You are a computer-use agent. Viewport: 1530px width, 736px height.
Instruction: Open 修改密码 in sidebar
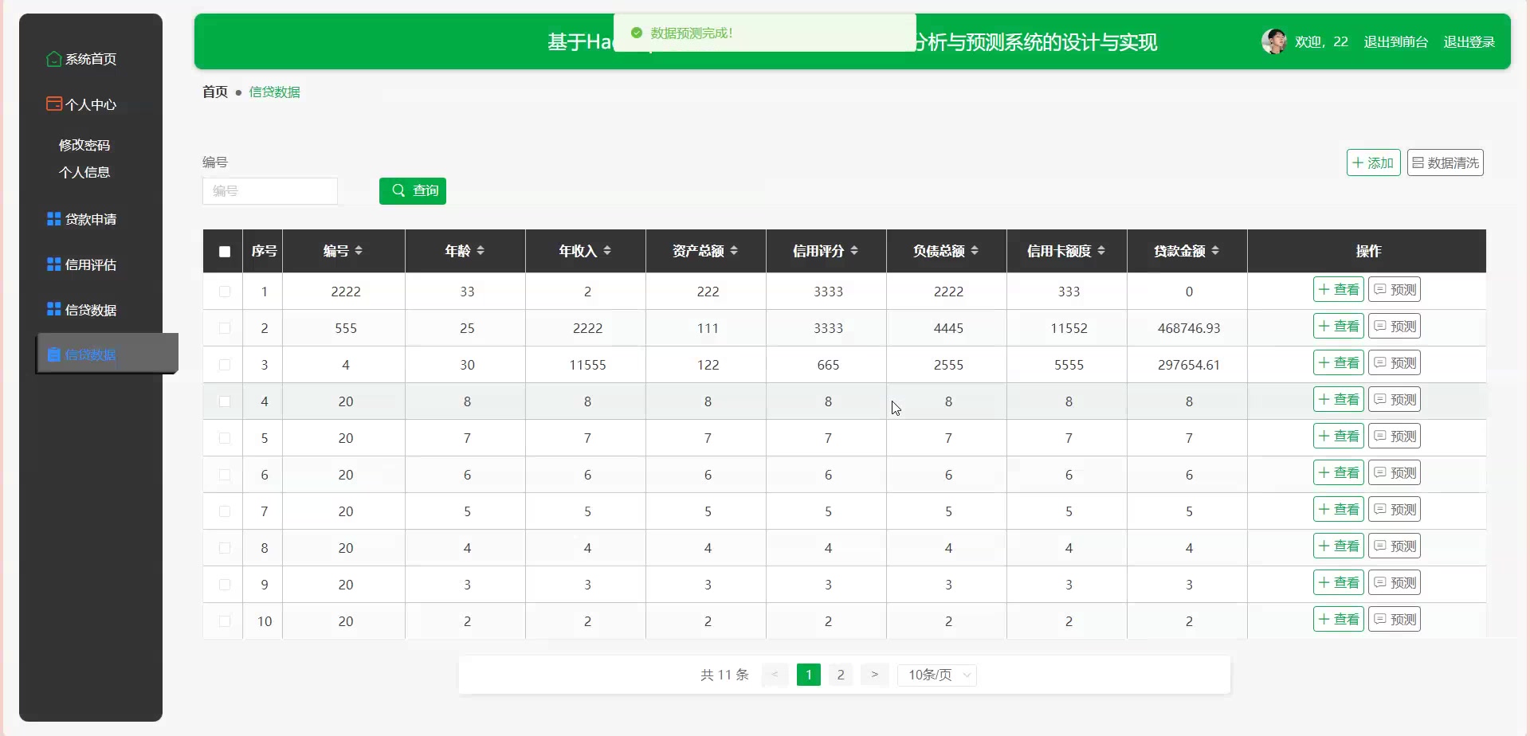pos(84,145)
